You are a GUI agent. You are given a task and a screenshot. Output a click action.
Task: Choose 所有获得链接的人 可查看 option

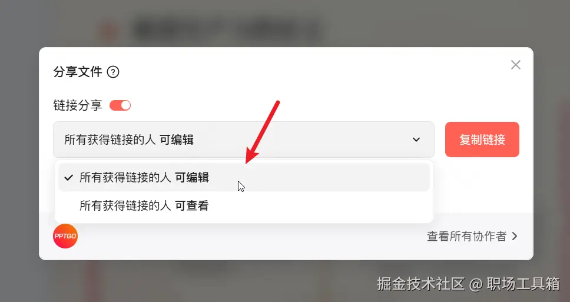coord(244,205)
